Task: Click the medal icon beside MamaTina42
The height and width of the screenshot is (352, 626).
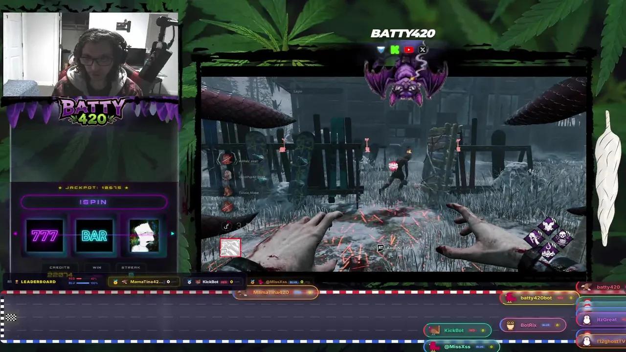Action: tap(115, 282)
